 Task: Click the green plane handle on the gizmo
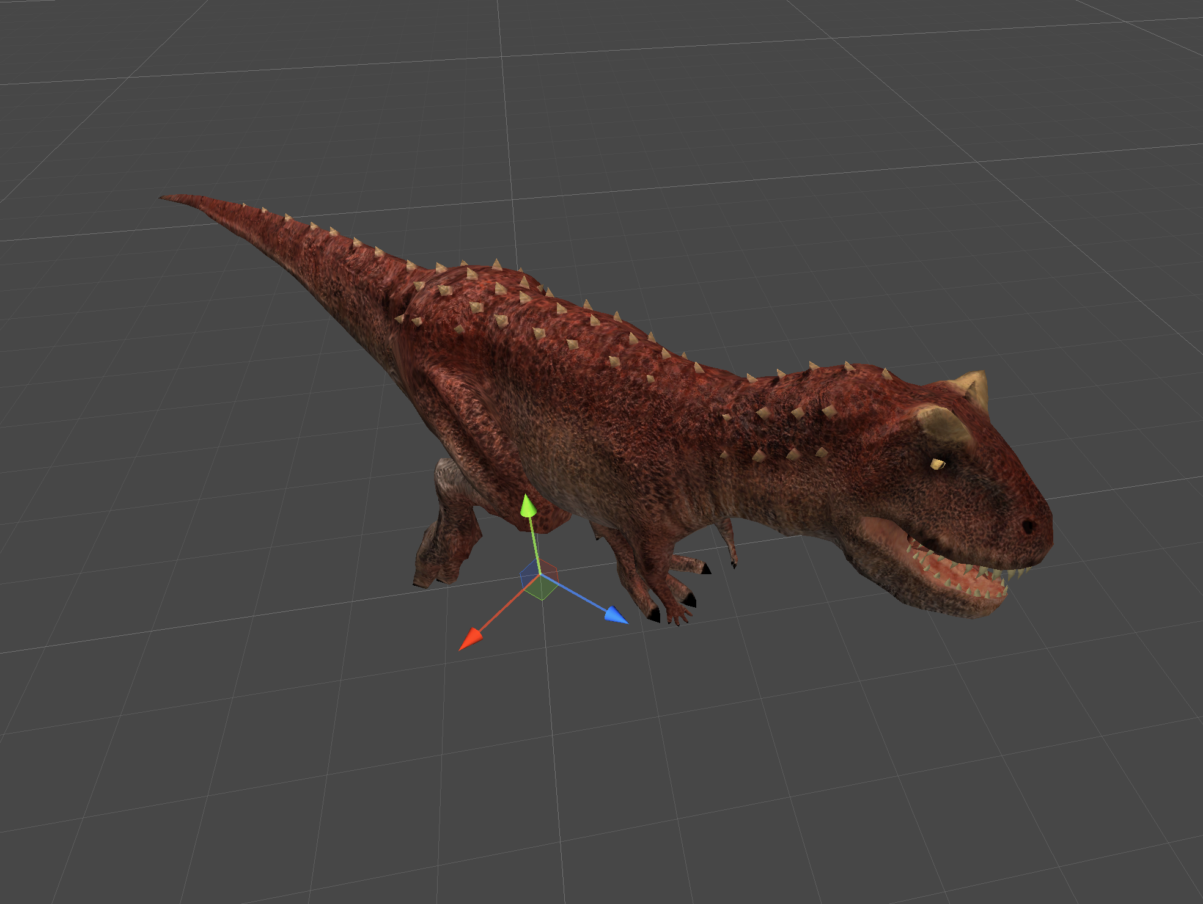click(540, 588)
